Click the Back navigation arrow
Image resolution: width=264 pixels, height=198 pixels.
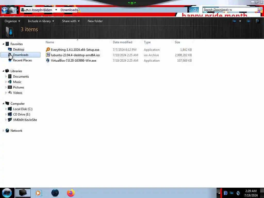pos(5,10)
